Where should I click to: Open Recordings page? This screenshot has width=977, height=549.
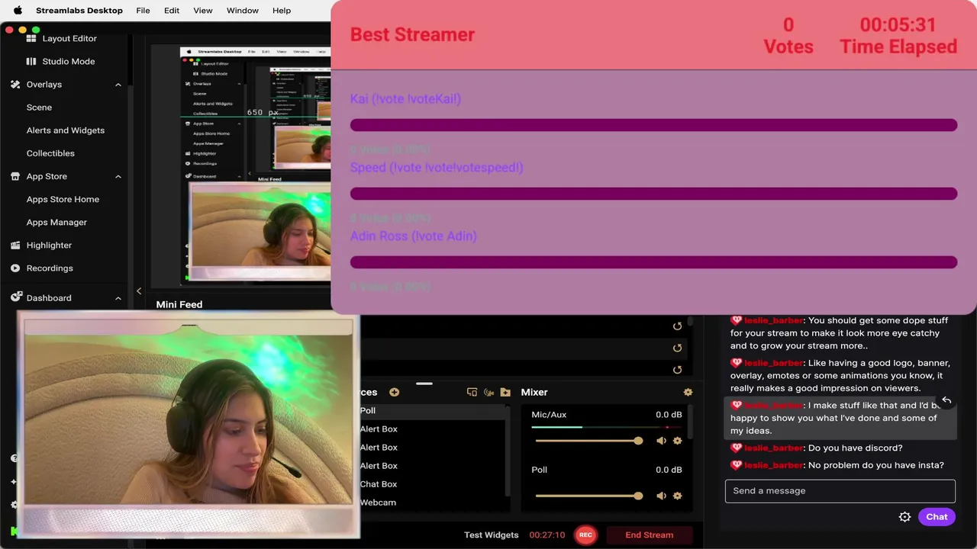point(50,268)
